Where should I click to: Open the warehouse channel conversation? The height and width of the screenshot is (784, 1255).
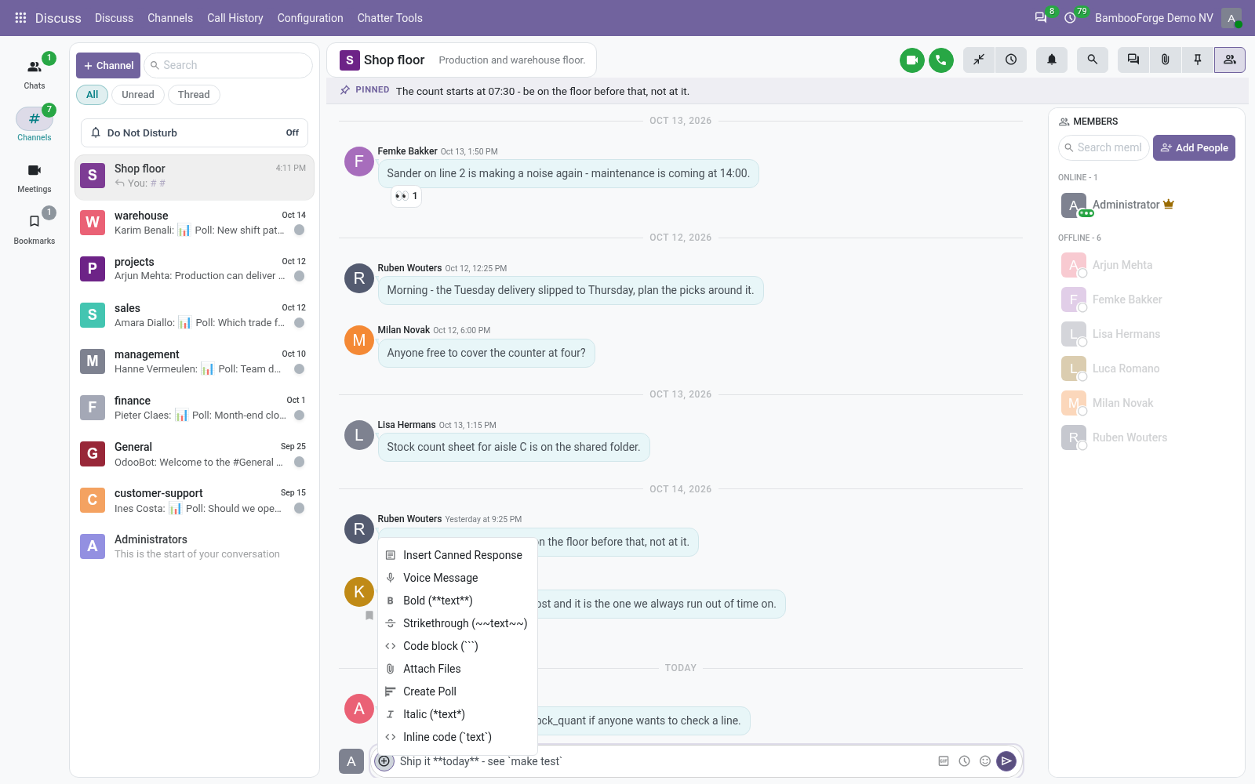[x=195, y=223]
